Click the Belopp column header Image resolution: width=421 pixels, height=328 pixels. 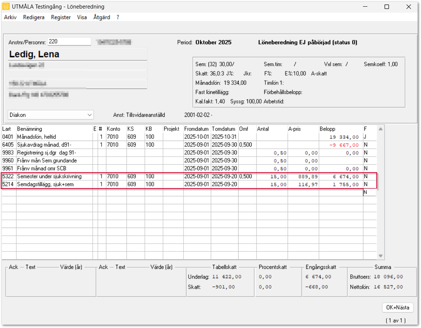(327, 129)
